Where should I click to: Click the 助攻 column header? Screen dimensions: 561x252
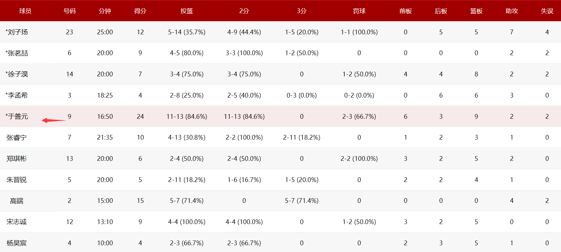(511, 11)
